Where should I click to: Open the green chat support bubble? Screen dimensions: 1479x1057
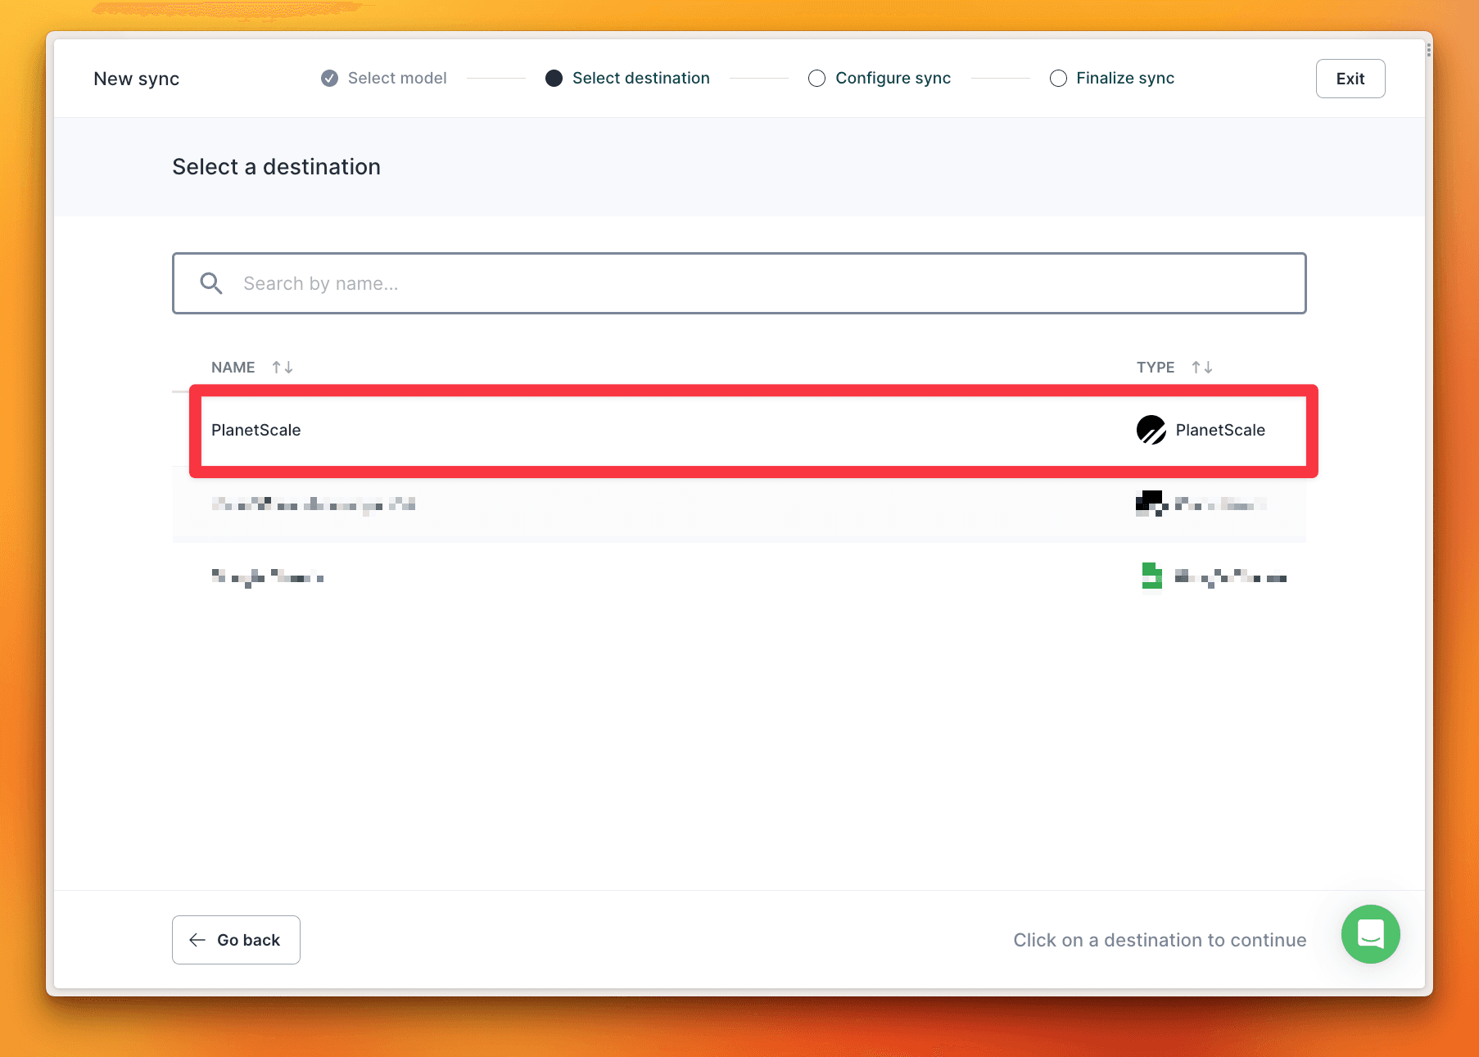1370,934
